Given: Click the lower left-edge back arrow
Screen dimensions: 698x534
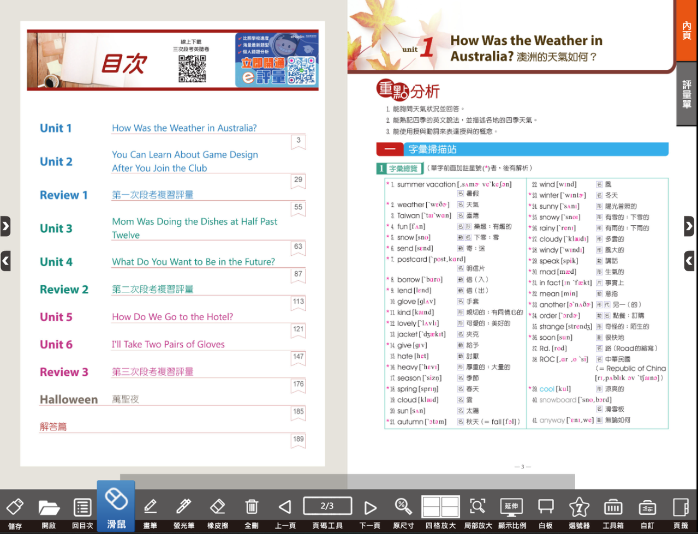Looking at the screenshot, I should (x=5, y=261).
